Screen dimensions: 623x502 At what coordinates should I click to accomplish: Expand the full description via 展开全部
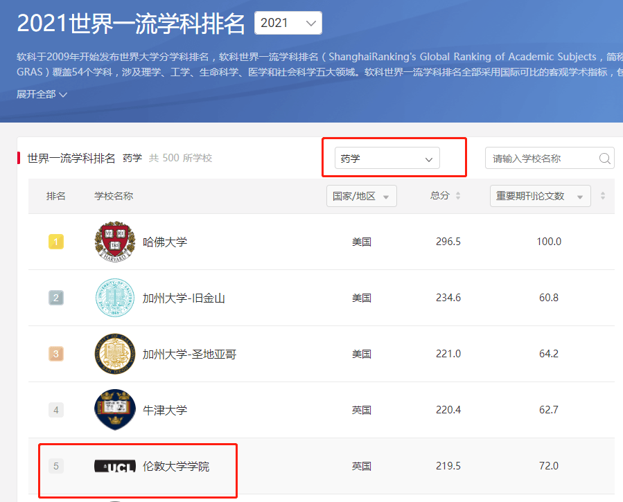coord(42,94)
